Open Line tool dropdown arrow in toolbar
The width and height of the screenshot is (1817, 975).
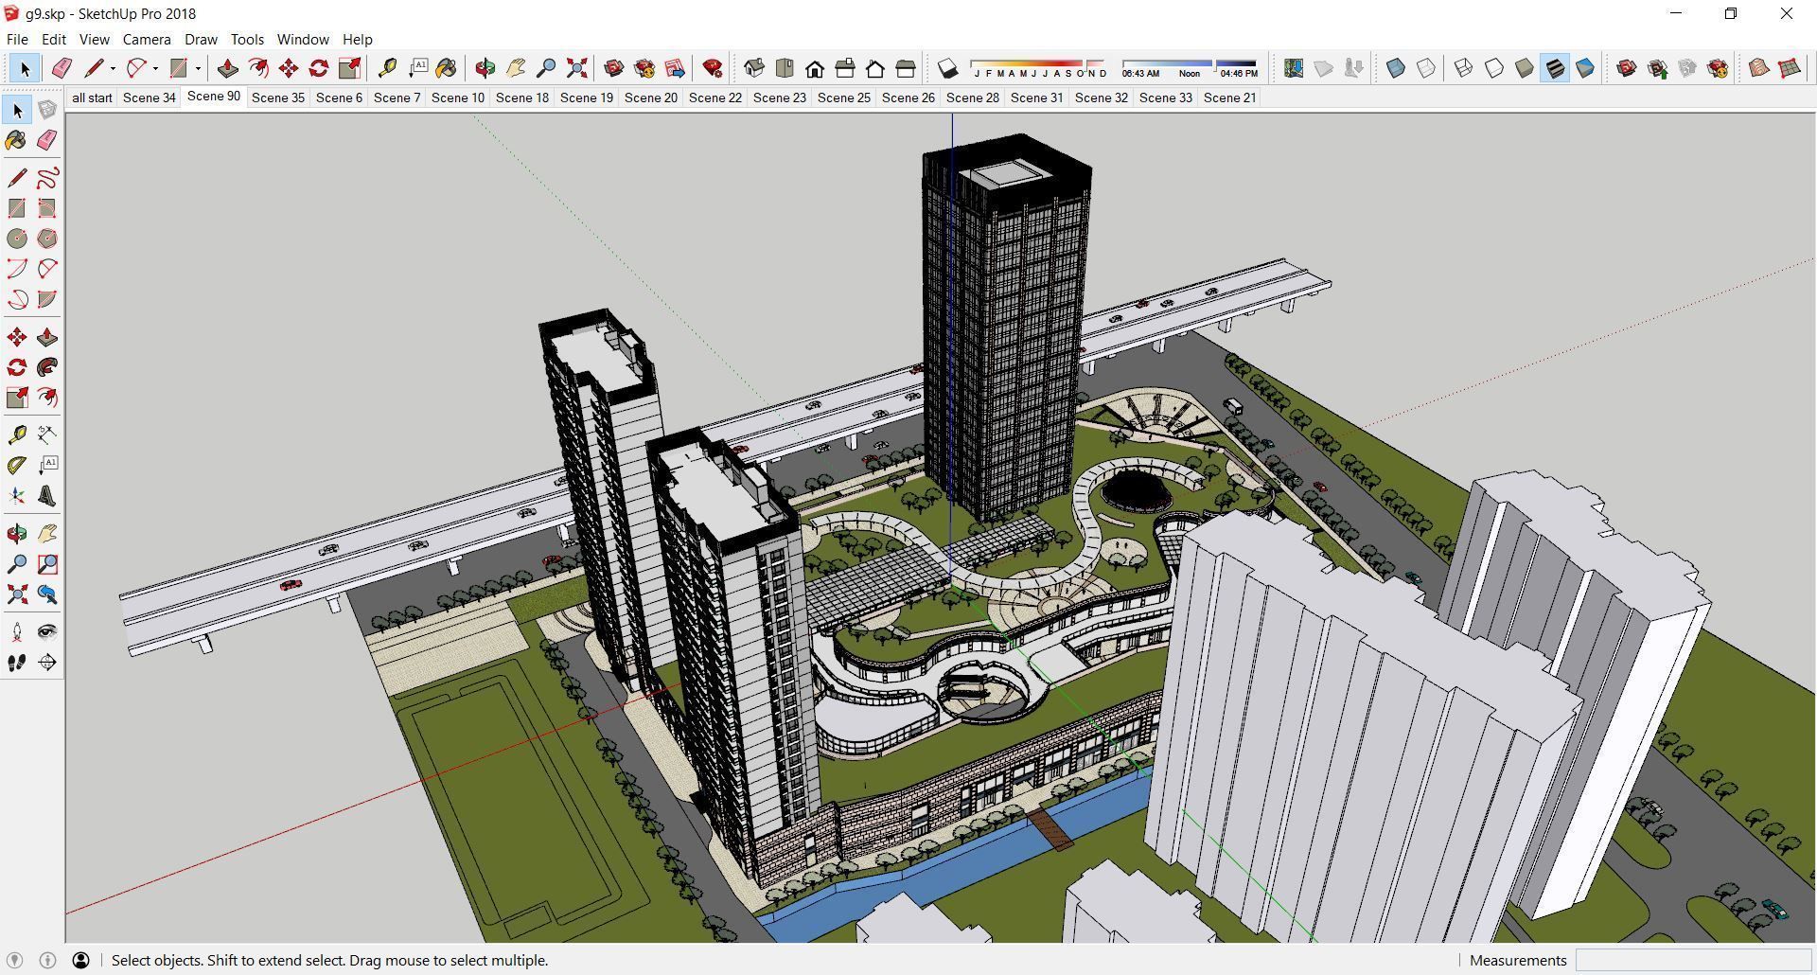(x=113, y=68)
